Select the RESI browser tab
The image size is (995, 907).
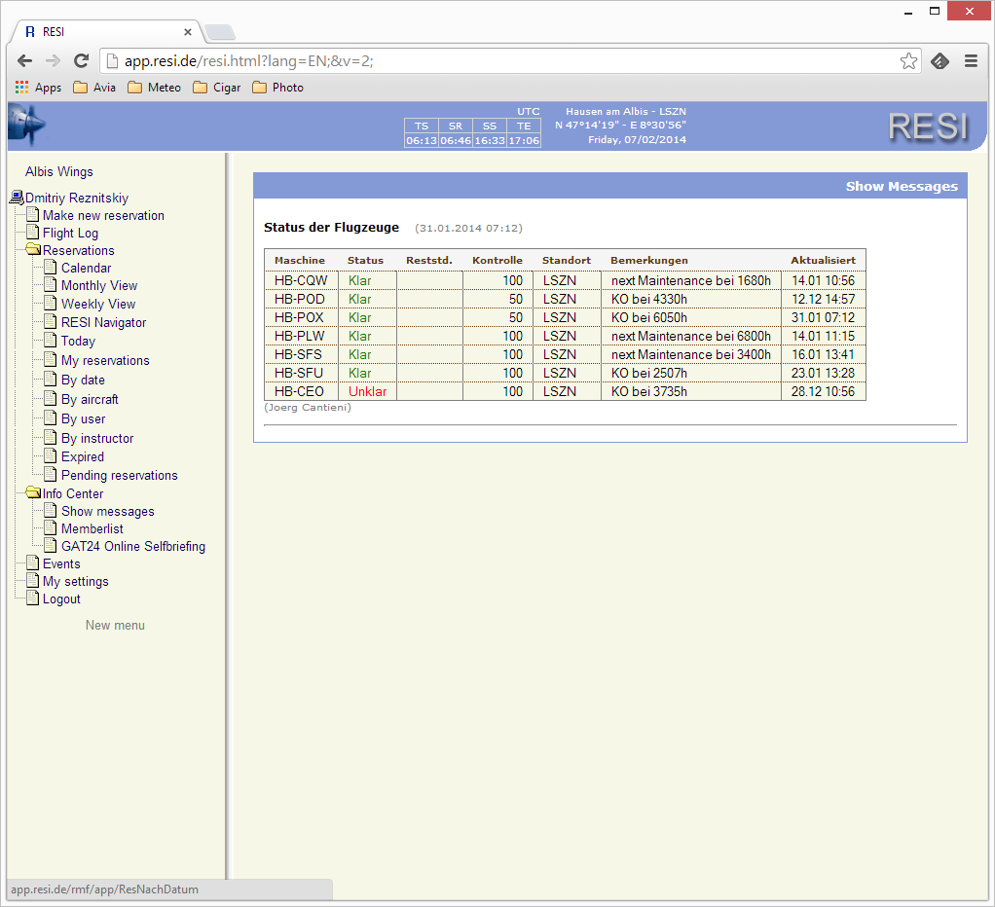coord(102,32)
